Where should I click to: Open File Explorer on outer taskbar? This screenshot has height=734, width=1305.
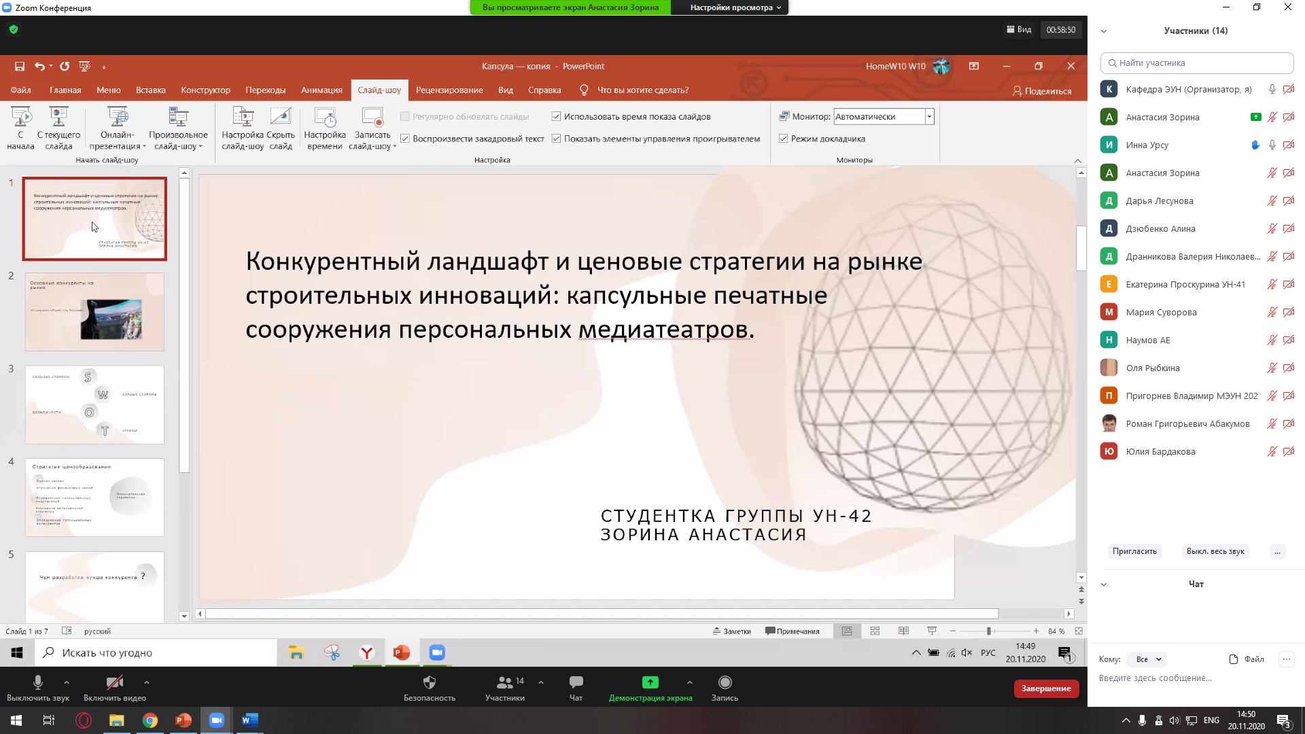[x=117, y=720]
